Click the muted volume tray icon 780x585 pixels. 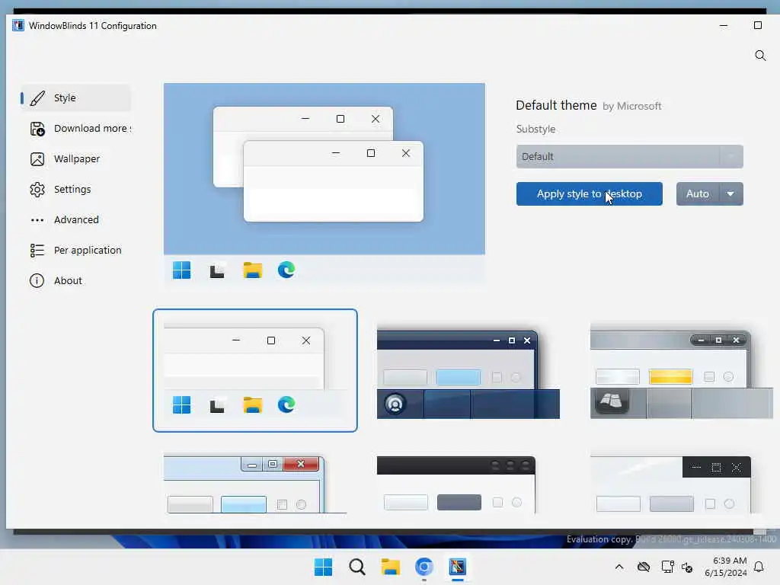tap(688, 567)
